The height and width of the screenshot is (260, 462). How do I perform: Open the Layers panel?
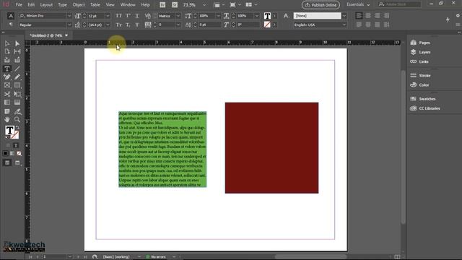tap(420, 52)
